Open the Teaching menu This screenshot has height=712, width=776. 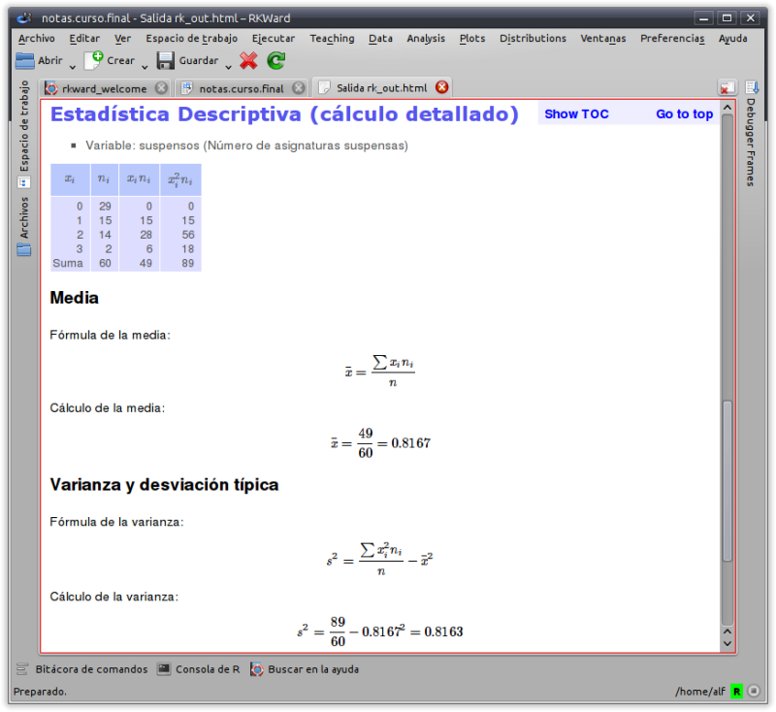point(332,39)
